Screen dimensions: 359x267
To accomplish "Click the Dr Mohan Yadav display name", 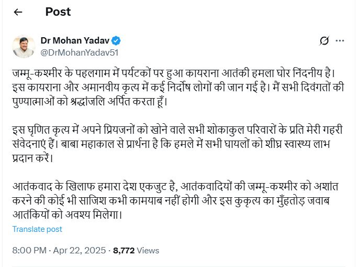I will pyautogui.click(x=75, y=40).
